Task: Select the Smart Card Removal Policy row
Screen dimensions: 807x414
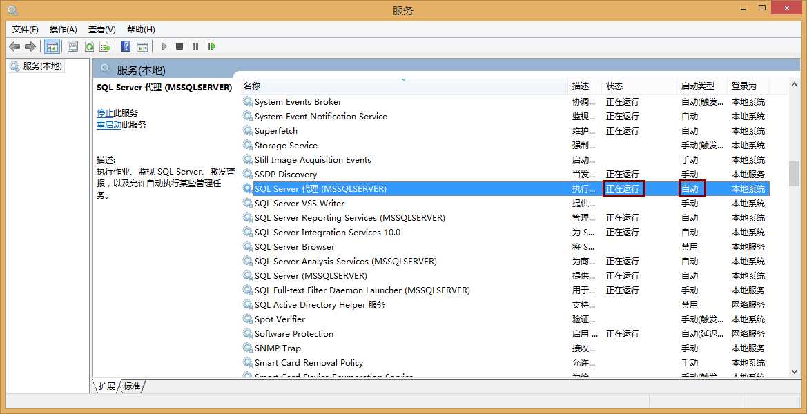Action: 507,362
